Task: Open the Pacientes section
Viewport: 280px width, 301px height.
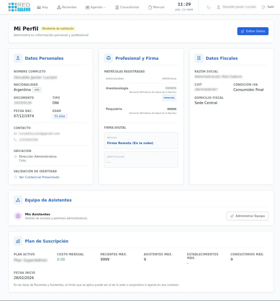Action: [67, 7]
